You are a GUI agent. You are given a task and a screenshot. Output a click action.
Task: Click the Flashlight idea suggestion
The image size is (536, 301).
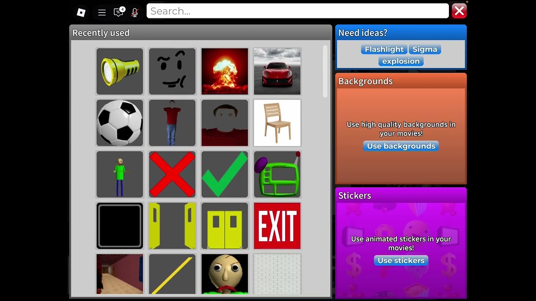384,49
